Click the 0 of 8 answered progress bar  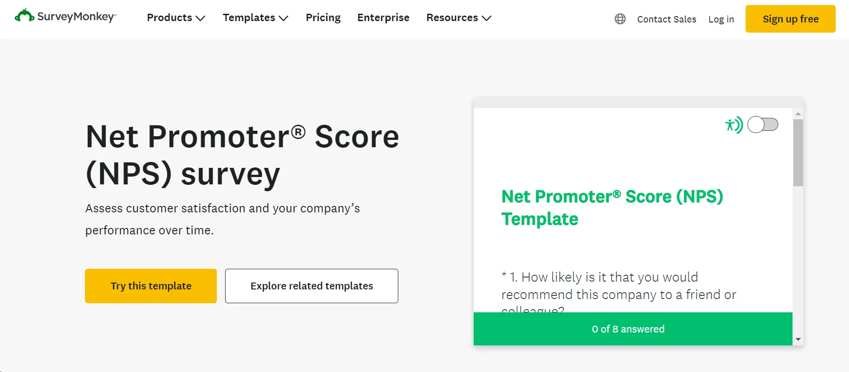pyautogui.click(x=628, y=329)
